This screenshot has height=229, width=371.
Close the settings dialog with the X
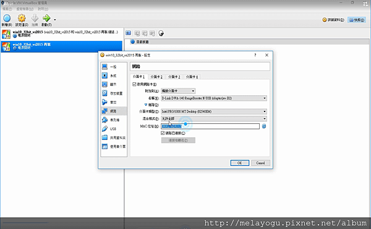(x=267, y=55)
